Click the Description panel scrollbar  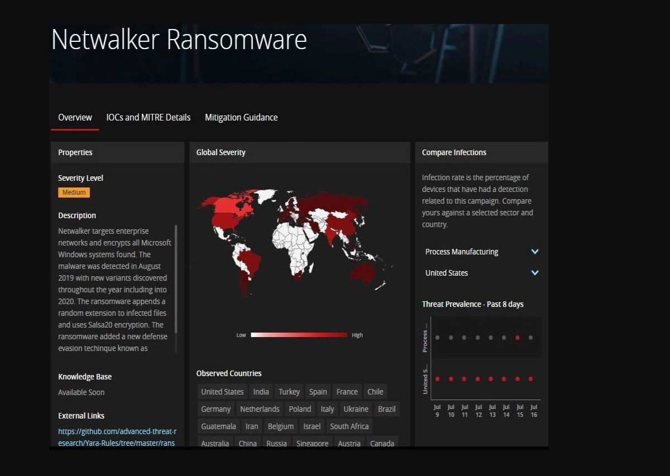(176, 279)
